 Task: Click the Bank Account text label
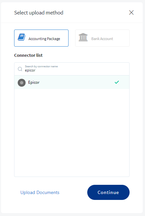pyautogui.click(x=102, y=39)
